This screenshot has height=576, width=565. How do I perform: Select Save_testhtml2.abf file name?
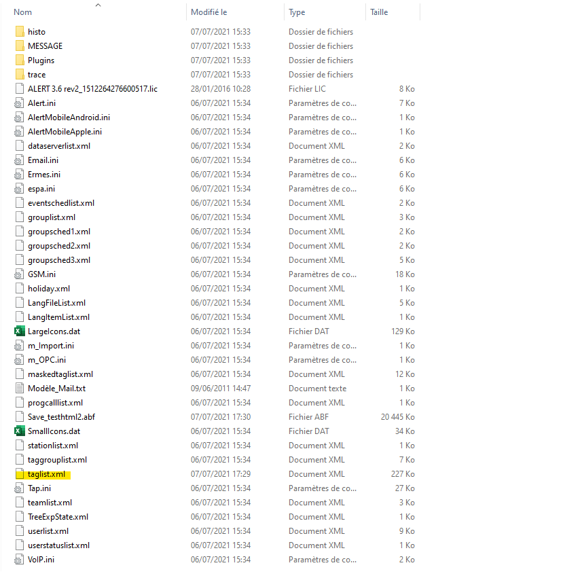point(62,417)
